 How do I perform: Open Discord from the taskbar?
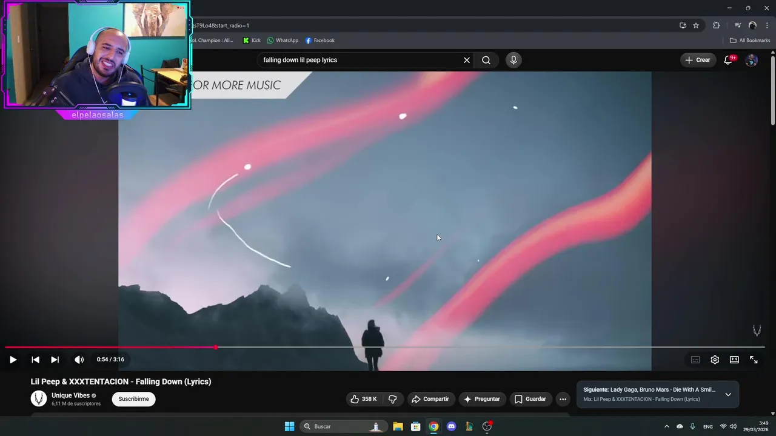[451, 426]
